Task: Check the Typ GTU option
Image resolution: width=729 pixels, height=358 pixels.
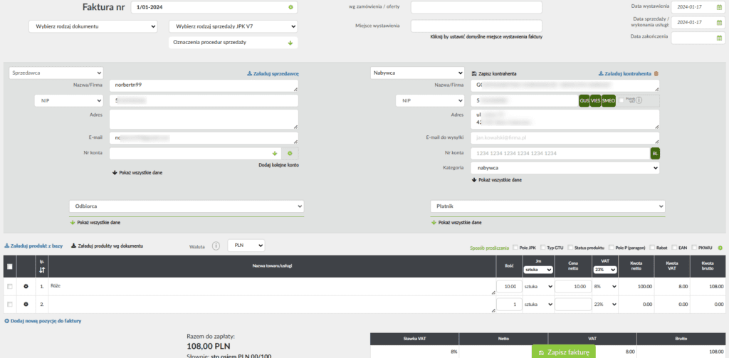Action: (545, 248)
